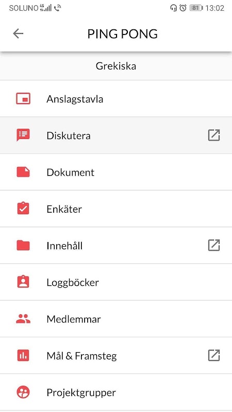Click the Projektgrupper group circle icon

pyautogui.click(x=23, y=392)
